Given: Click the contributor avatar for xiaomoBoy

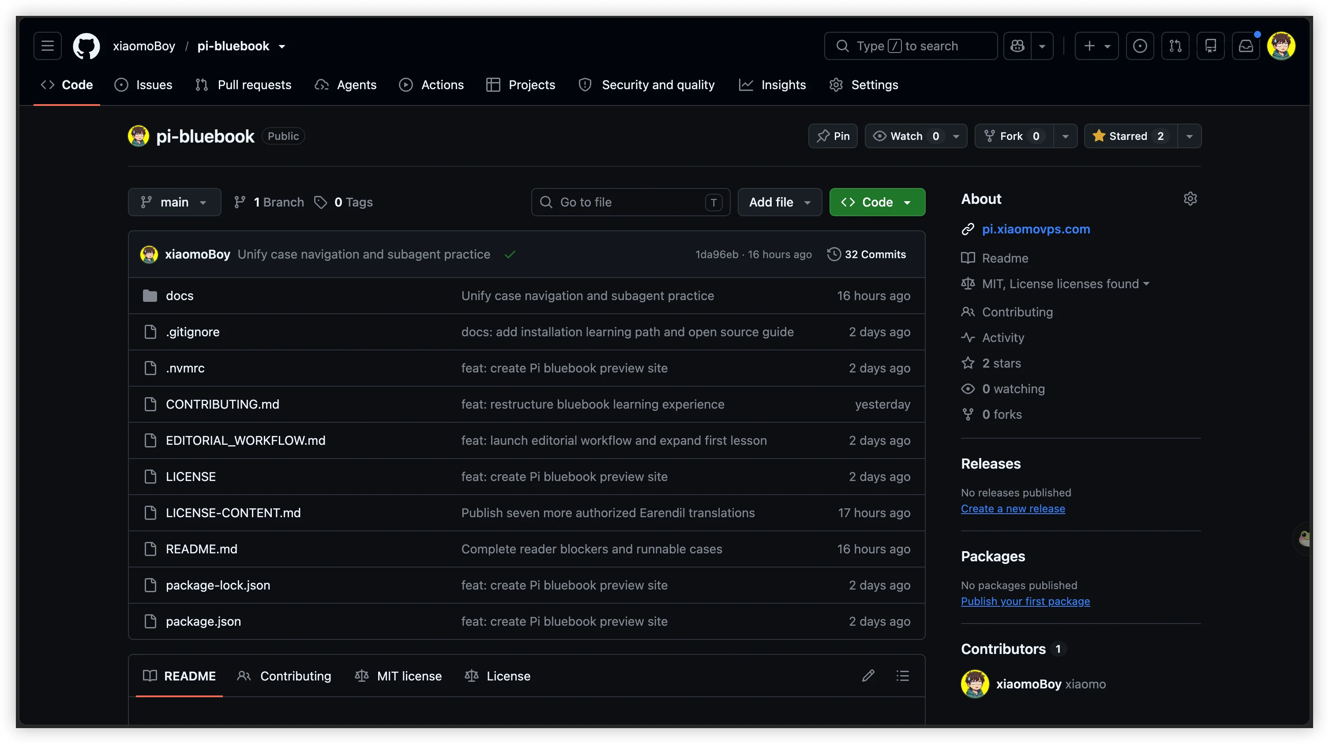Looking at the screenshot, I should click(975, 684).
